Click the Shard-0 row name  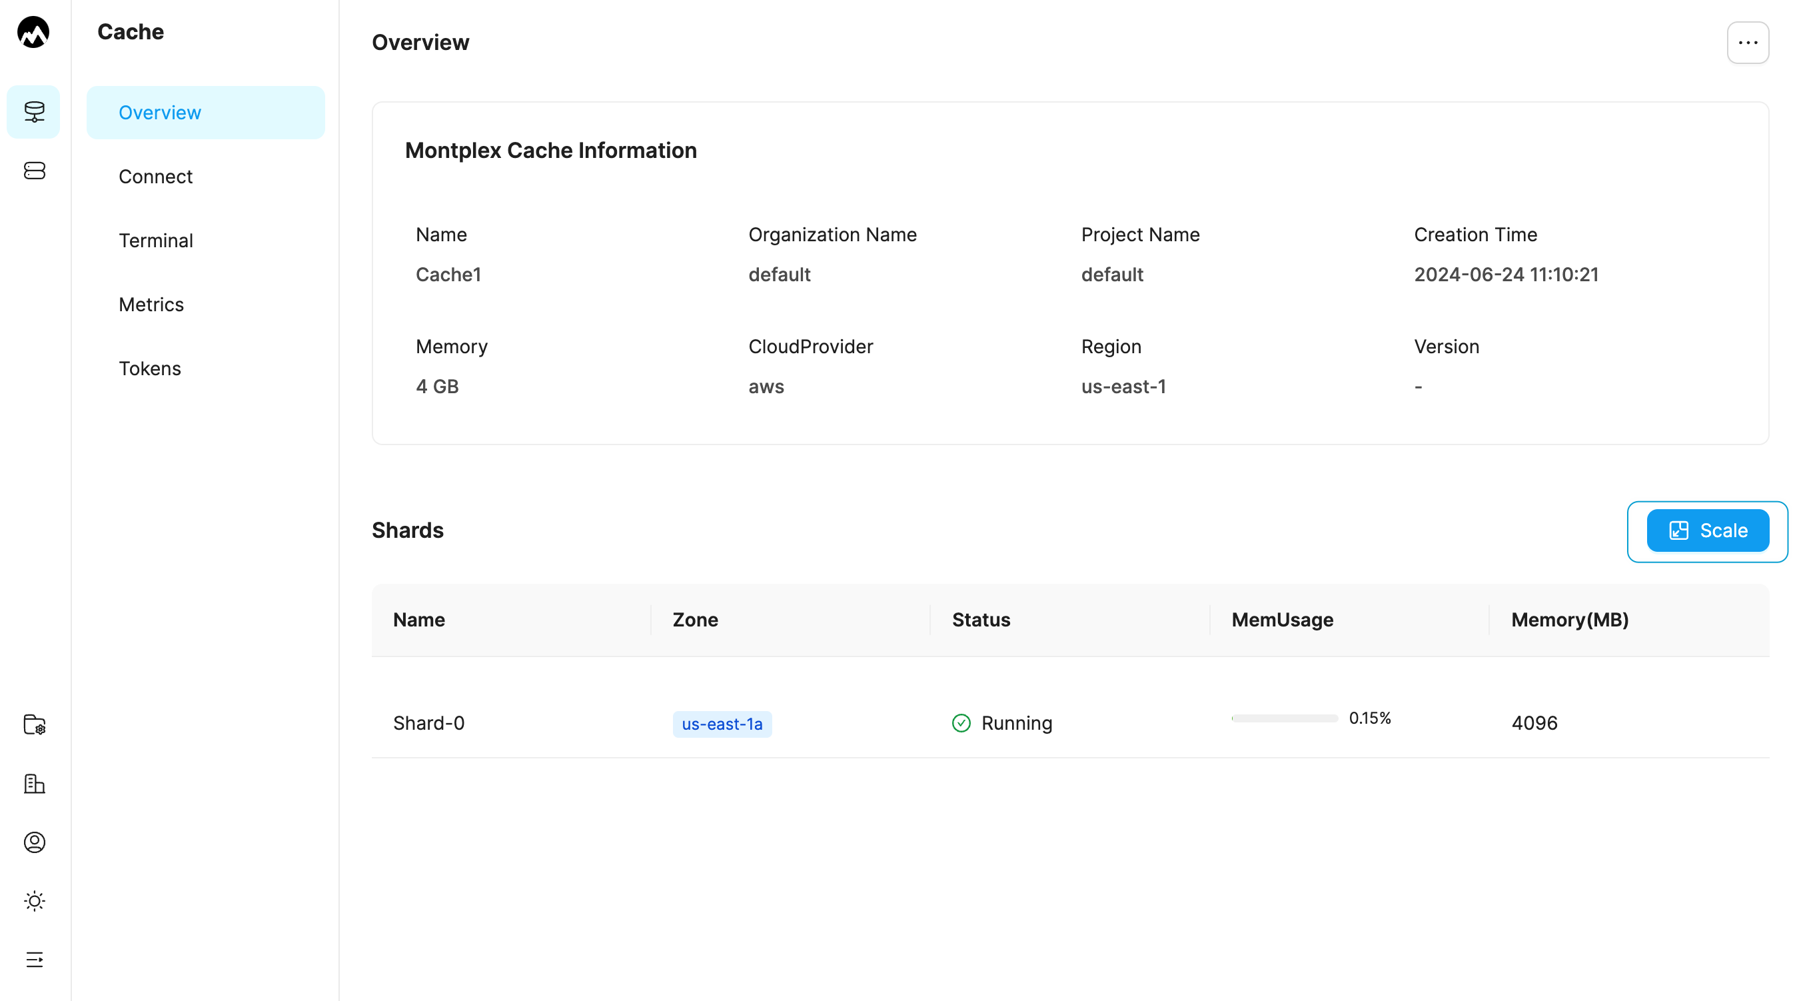pos(428,723)
